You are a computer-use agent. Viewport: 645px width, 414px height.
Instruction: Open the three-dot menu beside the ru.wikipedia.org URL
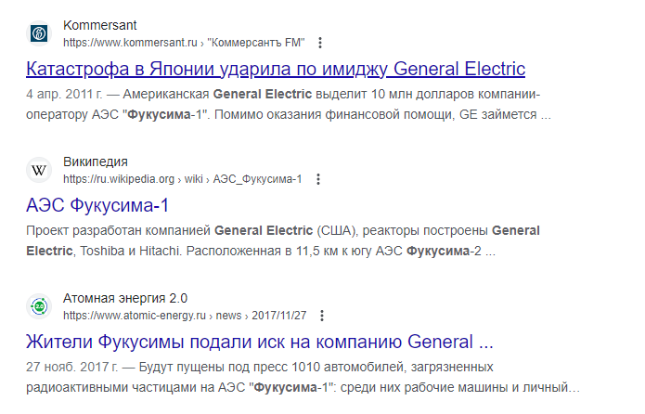pyautogui.click(x=318, y=179)
